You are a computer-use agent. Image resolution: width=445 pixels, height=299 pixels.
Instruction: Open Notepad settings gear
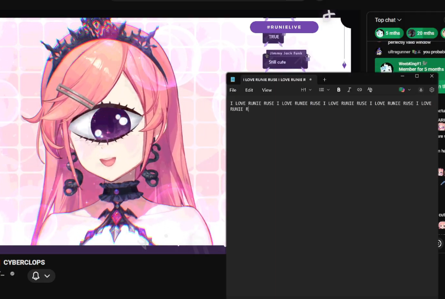point(432,90)
